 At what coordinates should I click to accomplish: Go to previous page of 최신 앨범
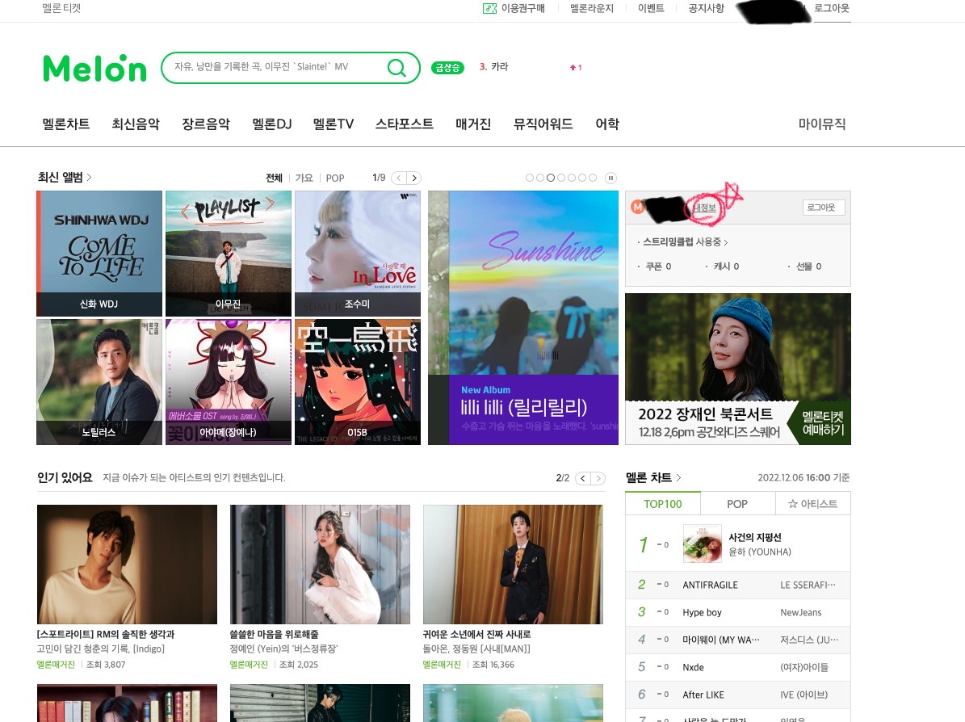coord(399,178)
